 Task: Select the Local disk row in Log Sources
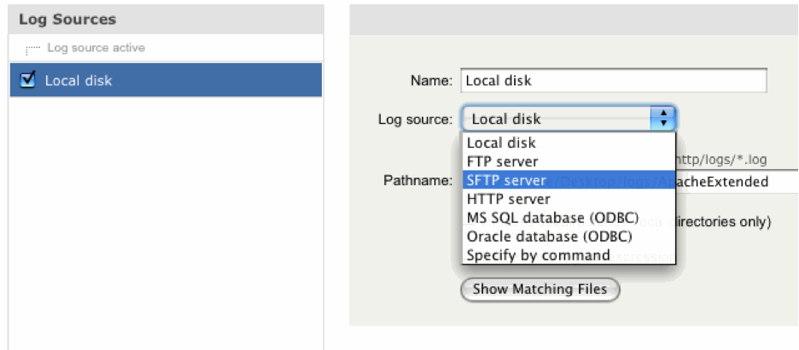tap(171, 80)
